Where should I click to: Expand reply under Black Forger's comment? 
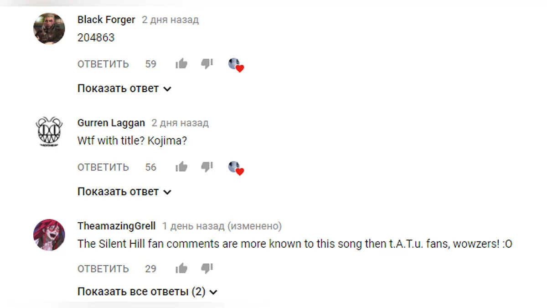click(x=124, y=89)
